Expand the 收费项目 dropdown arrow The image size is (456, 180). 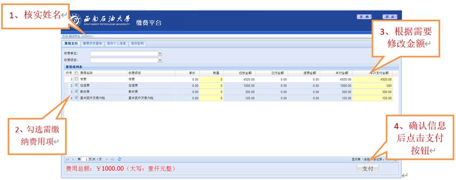[160, 60]
